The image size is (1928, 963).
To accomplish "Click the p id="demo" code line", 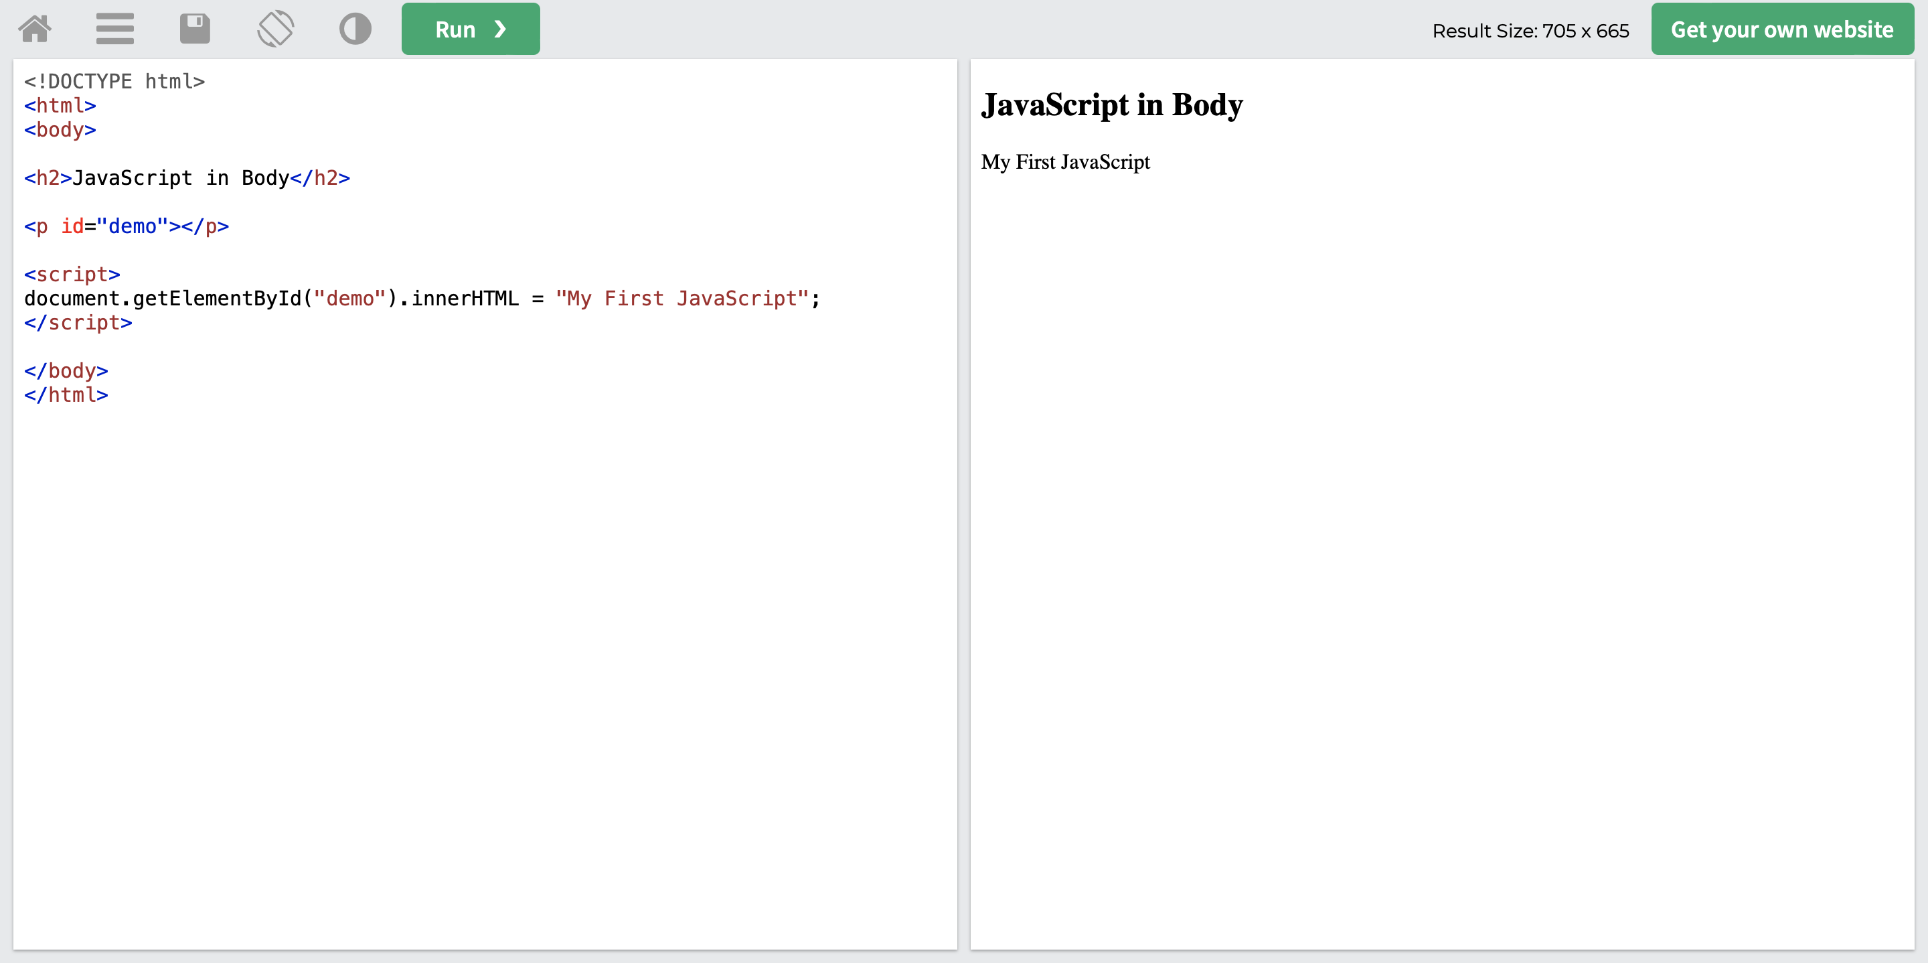I will (x=126, y=226).
